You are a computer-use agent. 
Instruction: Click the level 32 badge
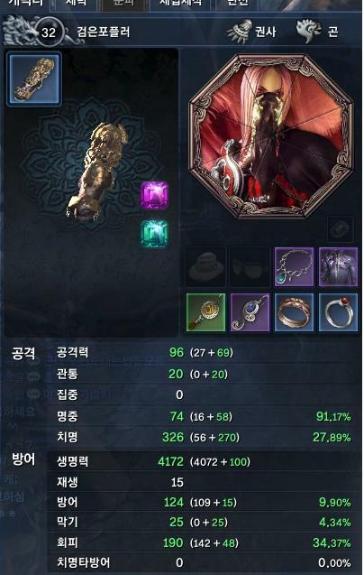[49, 32]
